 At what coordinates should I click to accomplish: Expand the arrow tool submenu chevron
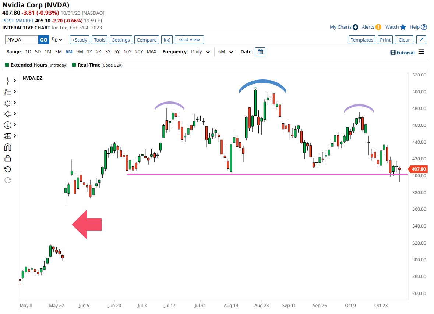tap(15, 114)
